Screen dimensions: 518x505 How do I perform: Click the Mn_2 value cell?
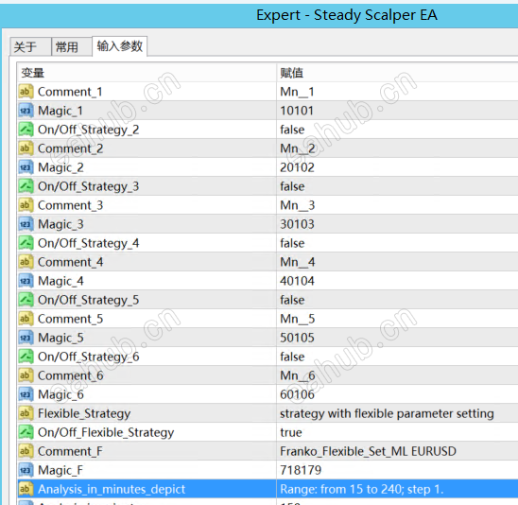pos(397,148)
